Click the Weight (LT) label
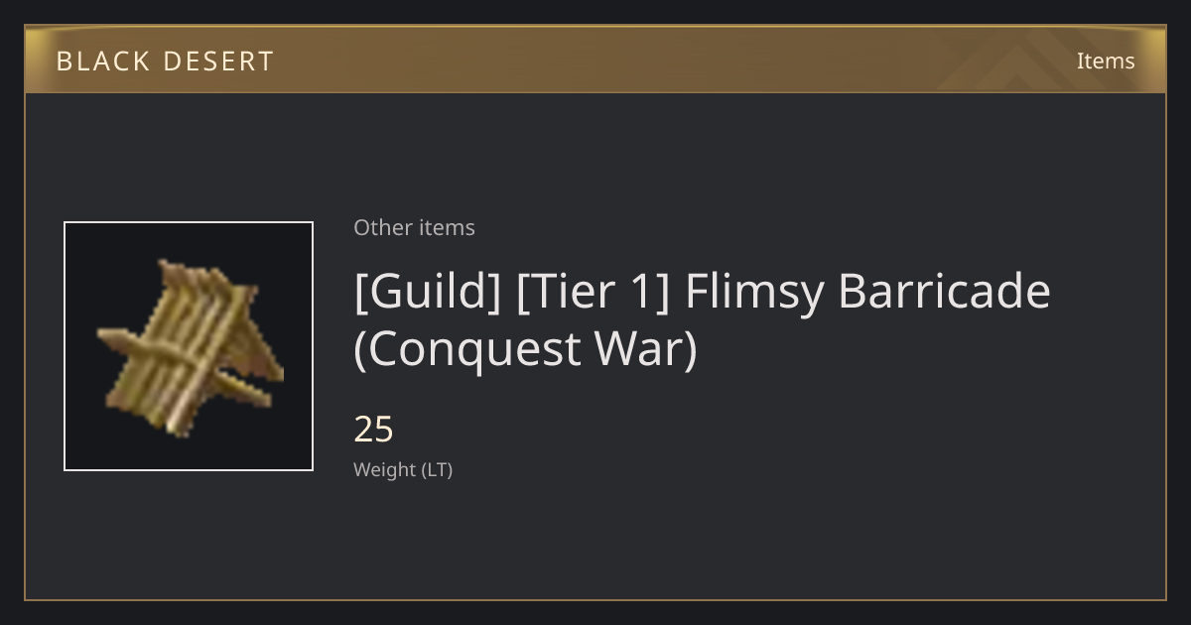The image size is (1191, 625). pyautogui.click(x=403, y=470)
